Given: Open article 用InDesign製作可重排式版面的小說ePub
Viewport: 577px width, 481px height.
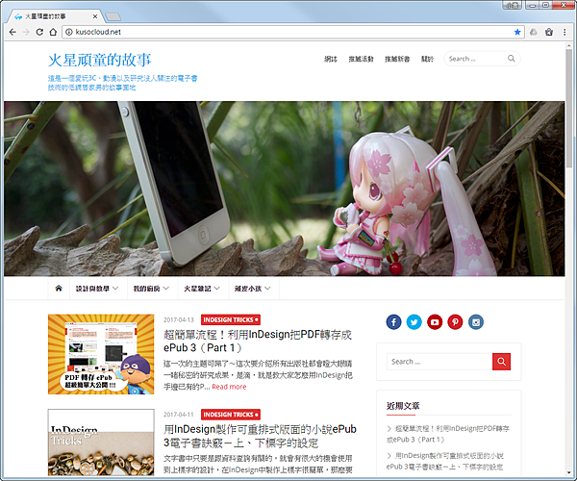Looking at the screenshot, I should 260,436.
